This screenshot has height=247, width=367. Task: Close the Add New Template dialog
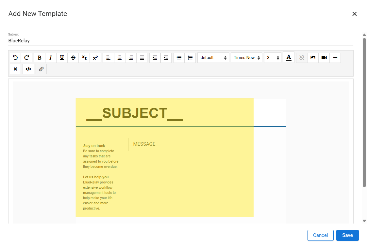354,14
